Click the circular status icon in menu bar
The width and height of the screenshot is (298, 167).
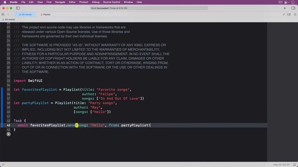tap(293, 2)
